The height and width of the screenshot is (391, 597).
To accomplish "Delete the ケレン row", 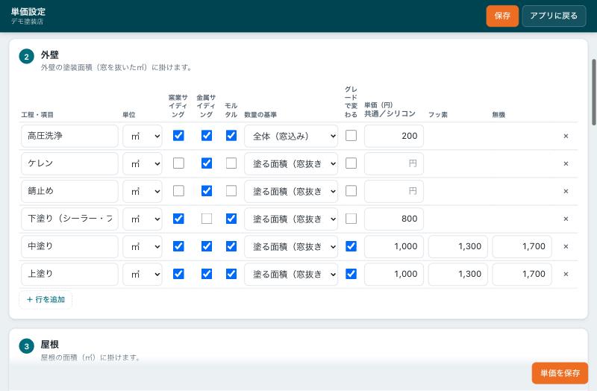I will tap(566, 163).
